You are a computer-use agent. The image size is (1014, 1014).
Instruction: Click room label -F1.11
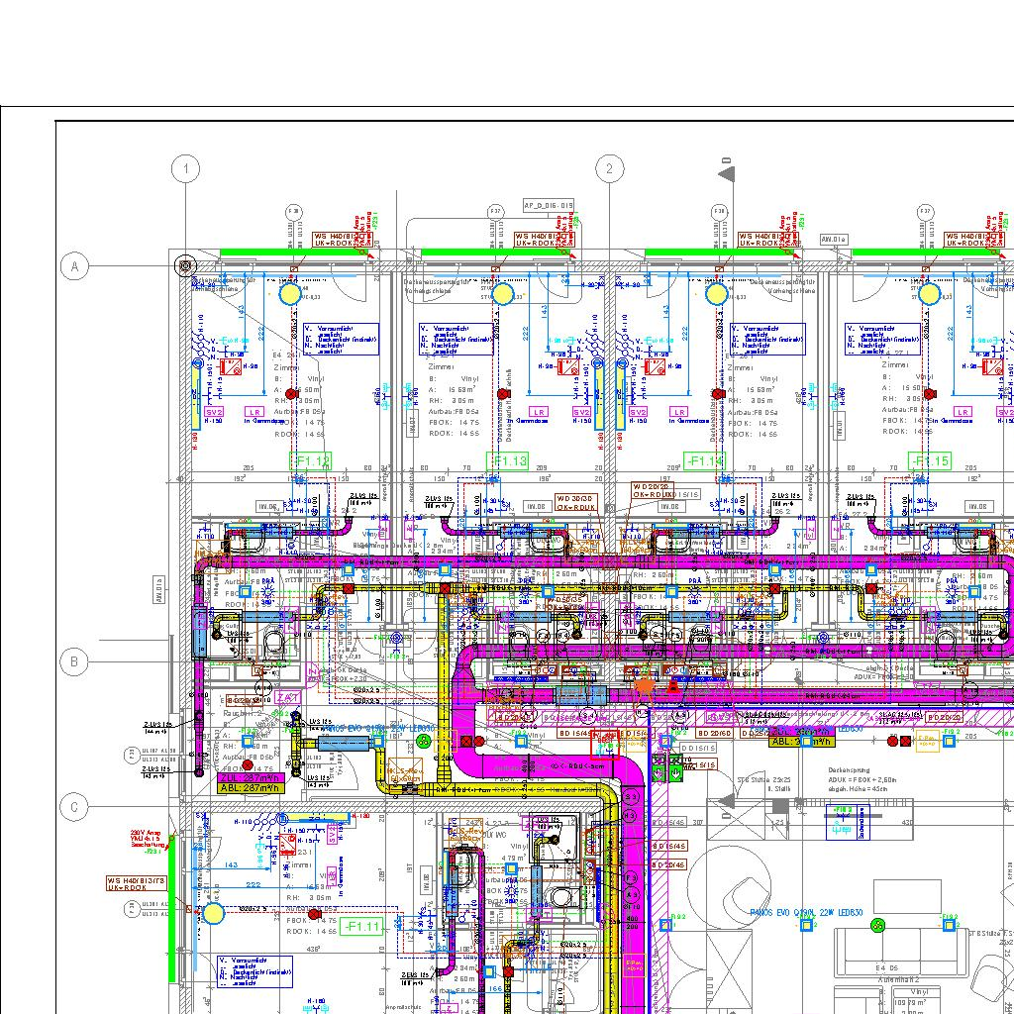(x=363, y=927)
